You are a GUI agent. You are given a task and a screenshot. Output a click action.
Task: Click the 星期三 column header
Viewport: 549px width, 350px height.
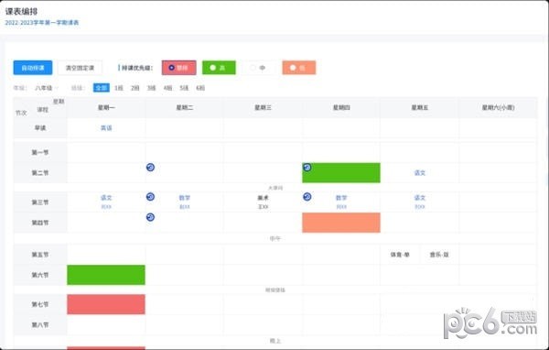pyautogui.click(x=263, y=108)
